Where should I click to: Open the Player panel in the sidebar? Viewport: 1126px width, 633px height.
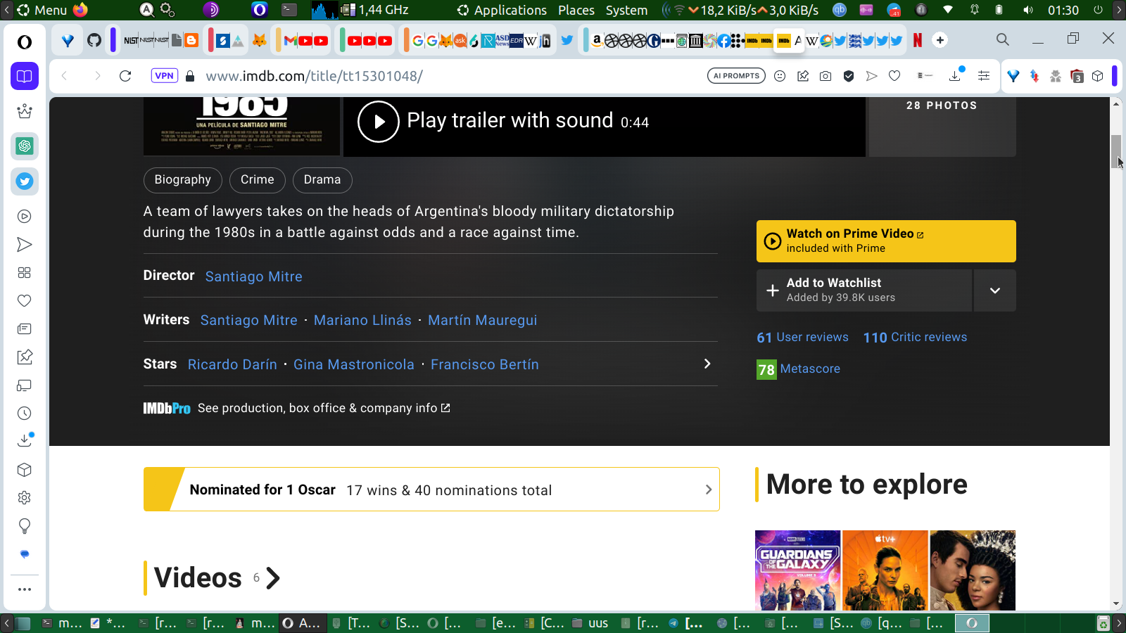click(25, 217)
